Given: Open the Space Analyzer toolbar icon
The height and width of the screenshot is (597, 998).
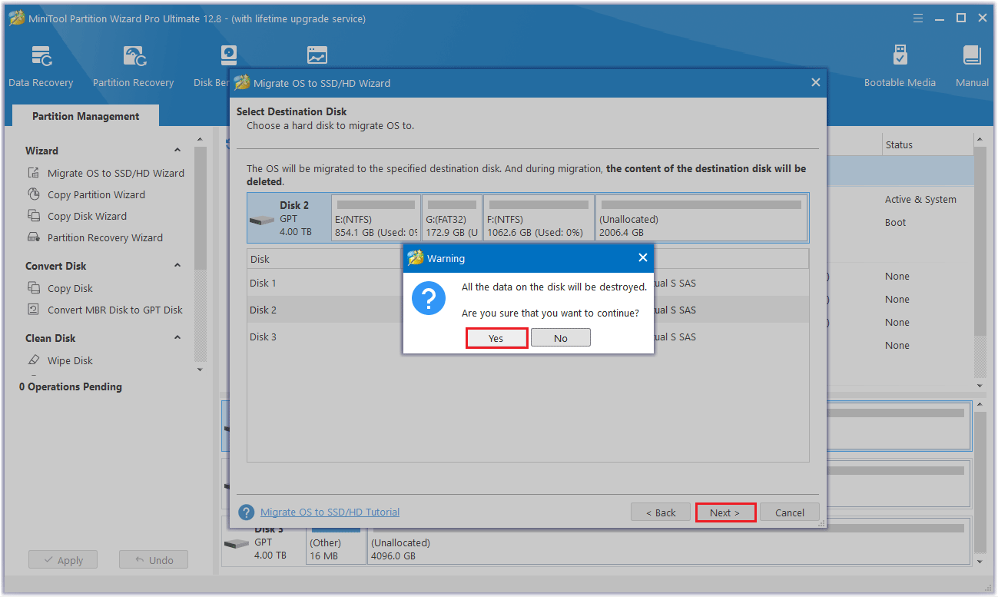Looking at the screenshot, I should (x=317, y=55).
